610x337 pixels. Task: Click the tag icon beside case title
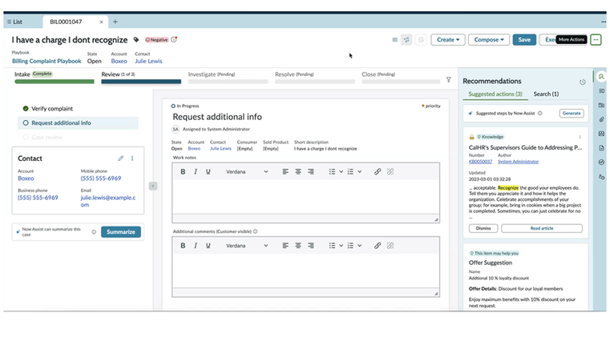click(136, 40)
